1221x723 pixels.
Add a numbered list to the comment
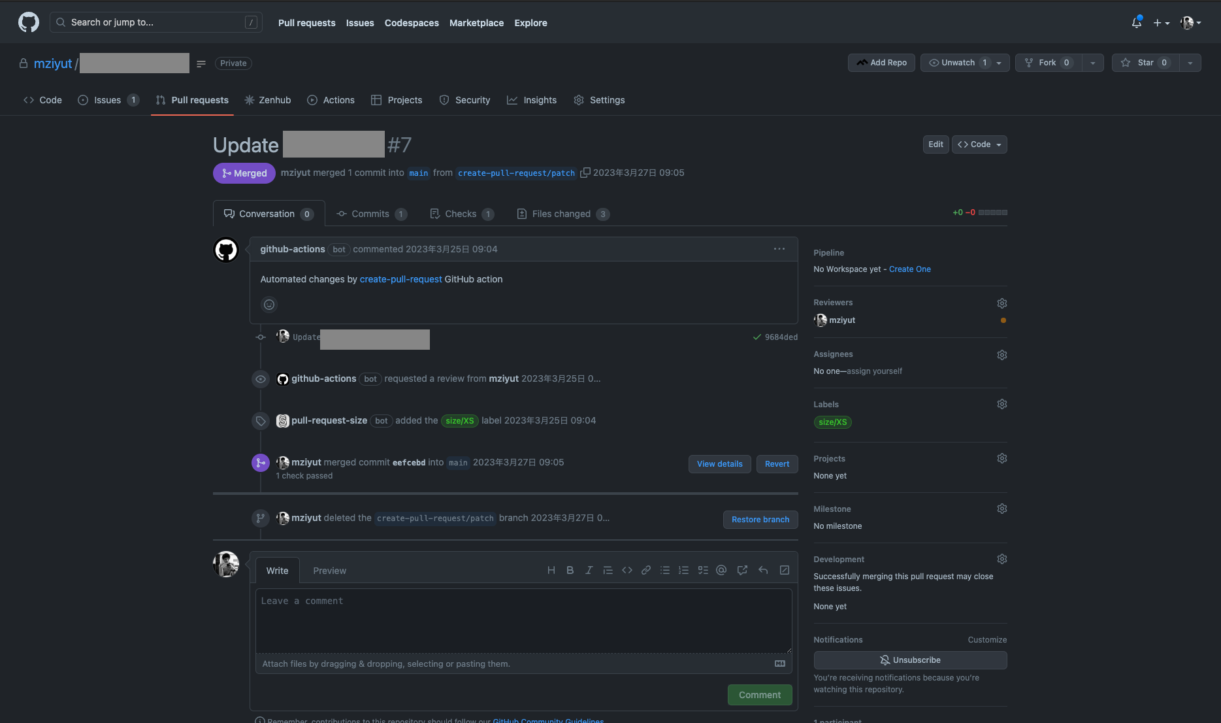coord(683,570)
